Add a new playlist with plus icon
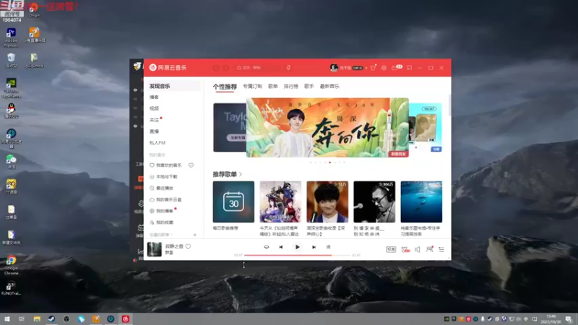578x325 pixels. 194,235
